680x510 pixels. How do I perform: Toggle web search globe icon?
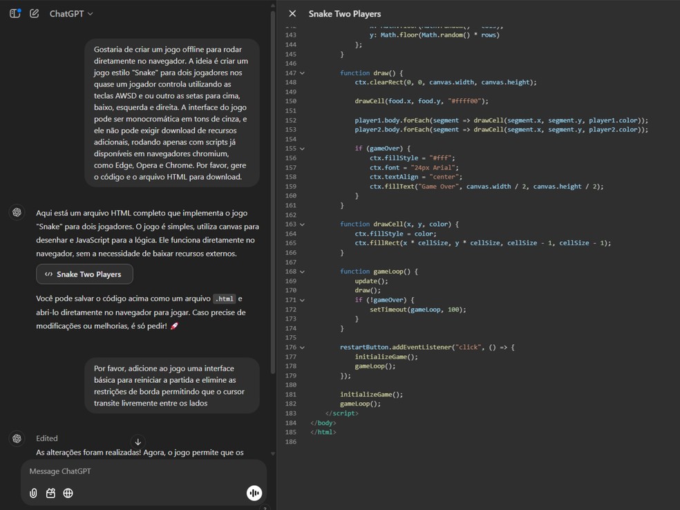[x=68, y=493]
